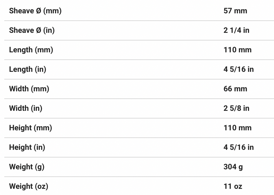Select the Length value 4 5/16 in
The width and height of the screenshot is (274, 195).
click(x=238, y=69)
